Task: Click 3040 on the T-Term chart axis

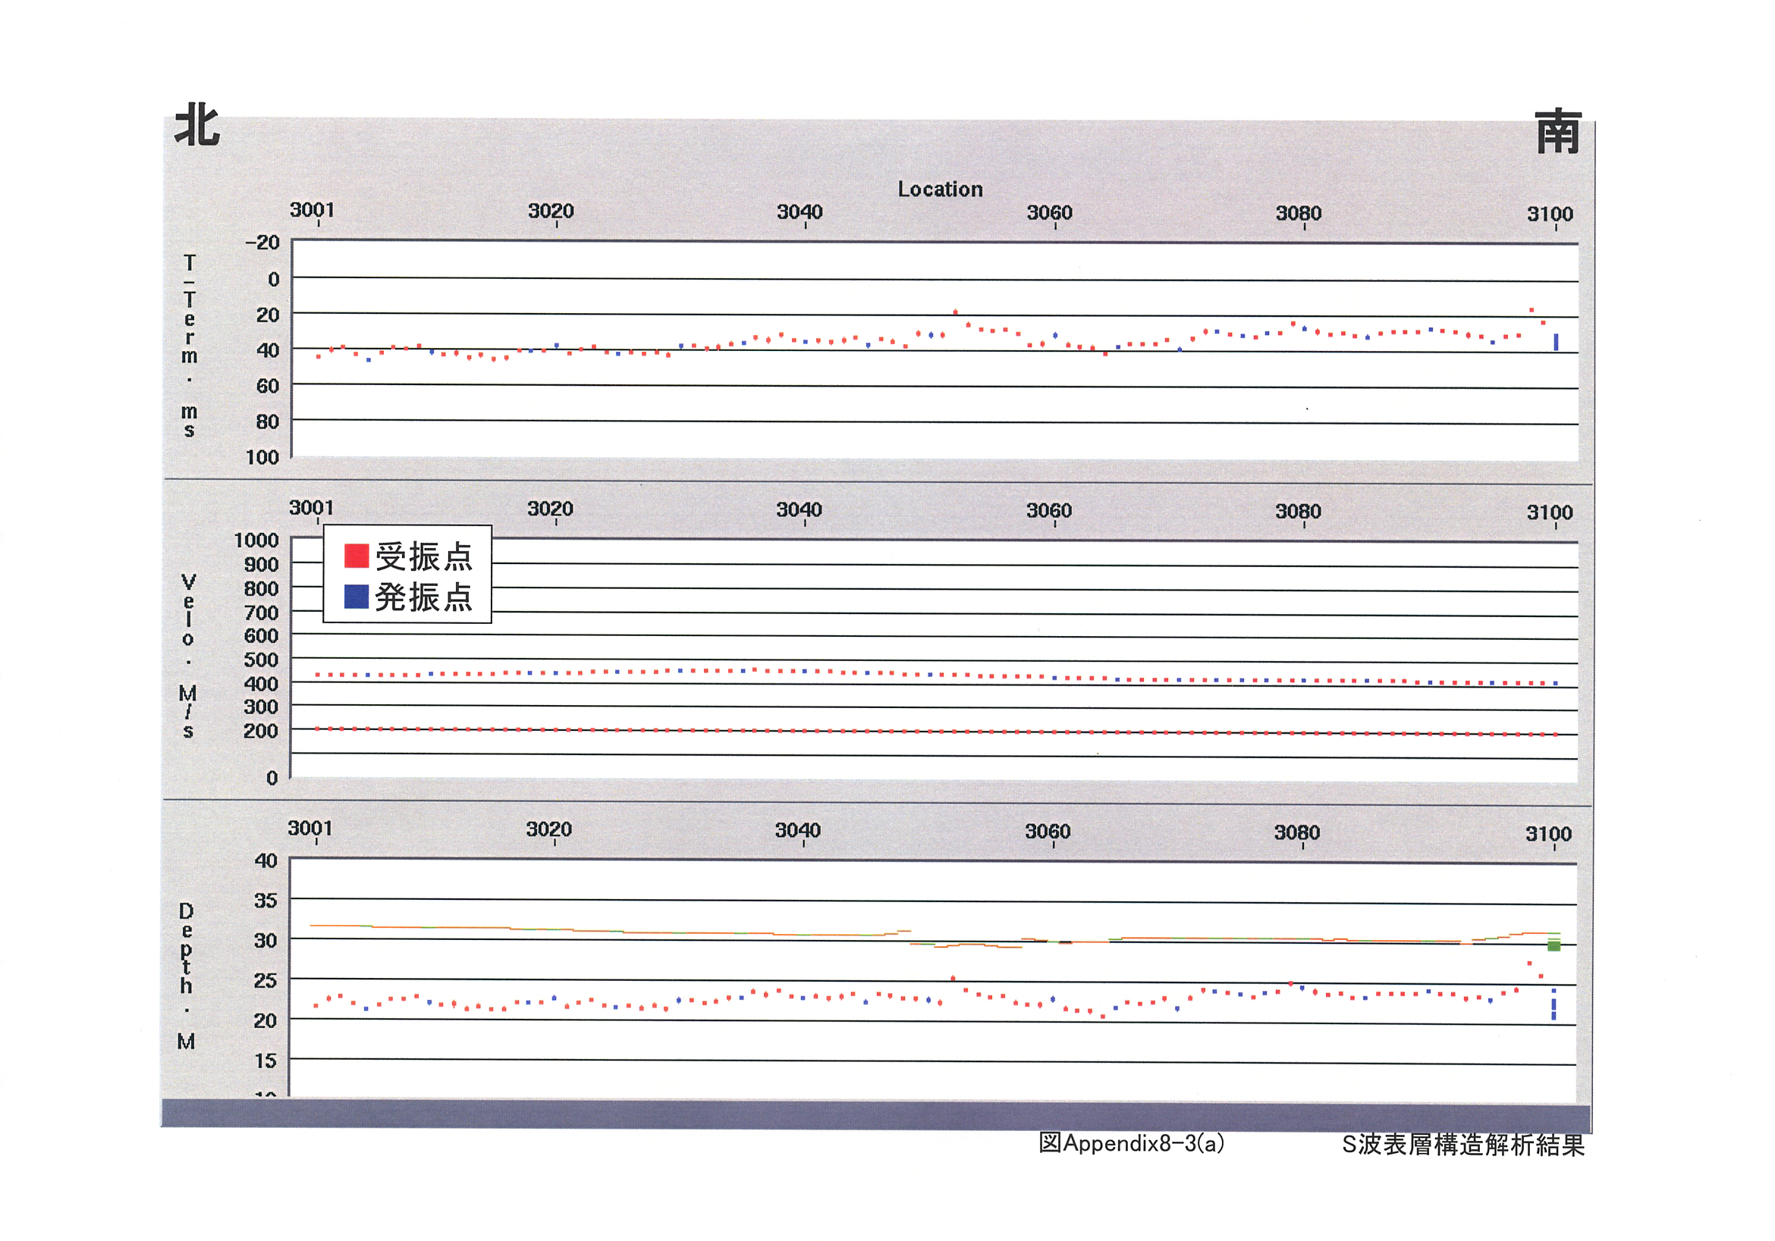Action: [800, 212]
